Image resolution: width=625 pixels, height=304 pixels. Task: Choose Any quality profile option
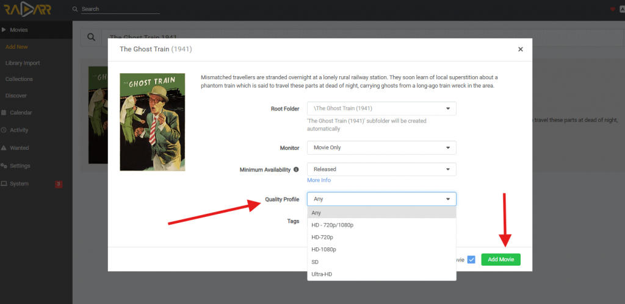(381, 213)
